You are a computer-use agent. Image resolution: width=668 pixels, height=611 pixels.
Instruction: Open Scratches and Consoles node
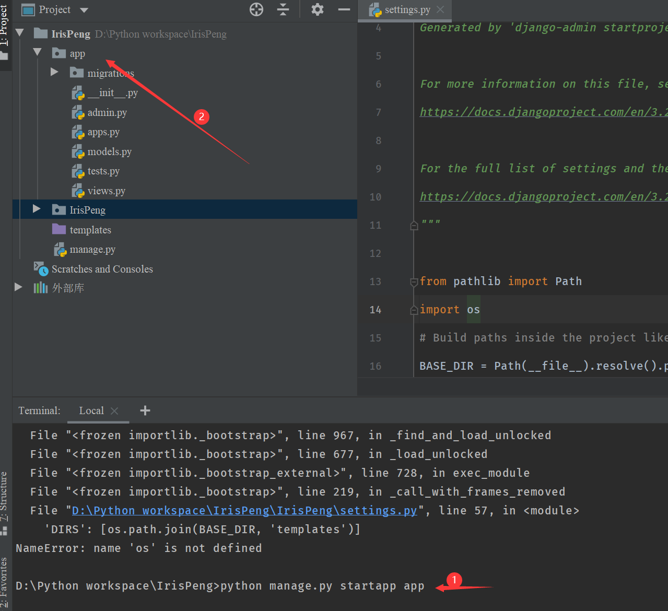(x=102, y=269)
